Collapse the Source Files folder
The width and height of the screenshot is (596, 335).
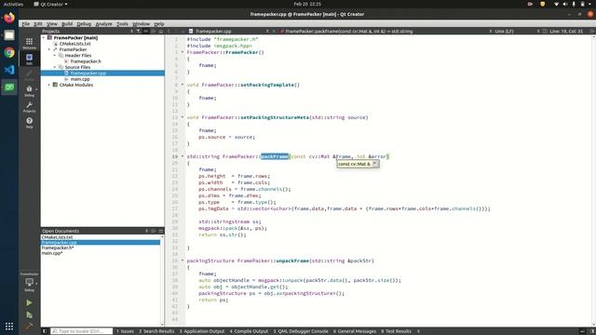55,67
